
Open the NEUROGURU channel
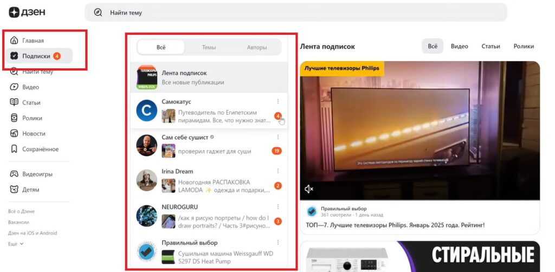[x=180, y=207]
